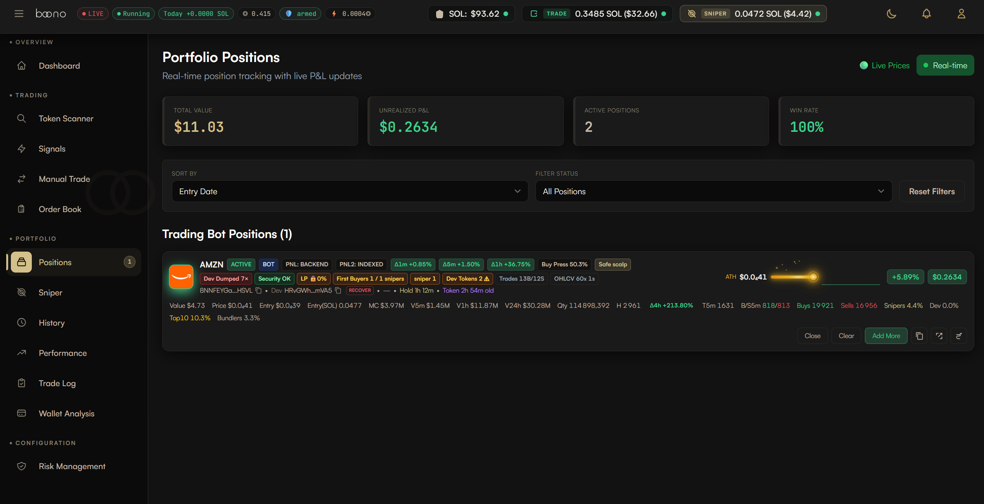Open the TRADE wallet balance chip
Viewport: 984px width, 504px height.
pos(597,14)
